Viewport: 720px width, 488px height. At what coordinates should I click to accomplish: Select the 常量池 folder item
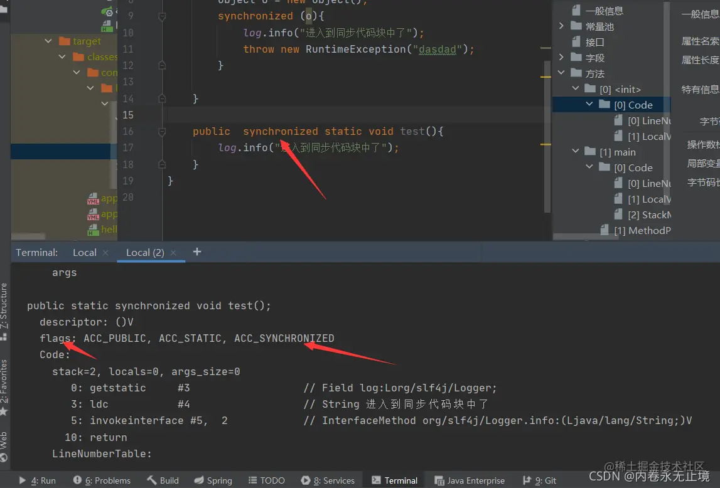click(593, 26)
